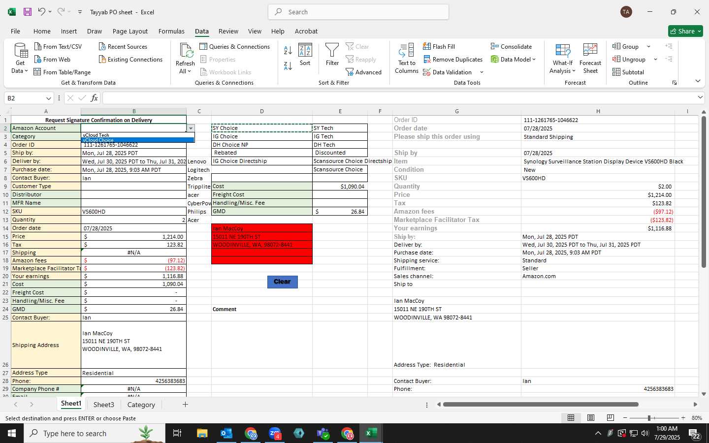Click the Save icon in title bar
The height and width of the screenshot is (443, 709).
pyautogui.click(x=28, y=12)
